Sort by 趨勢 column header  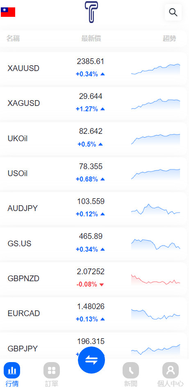click(170, 38)
